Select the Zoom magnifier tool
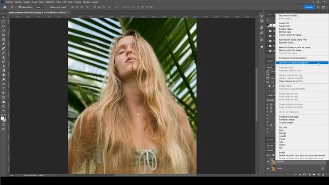Viewport: 329px width, 185px height. [x=4, y=106]
